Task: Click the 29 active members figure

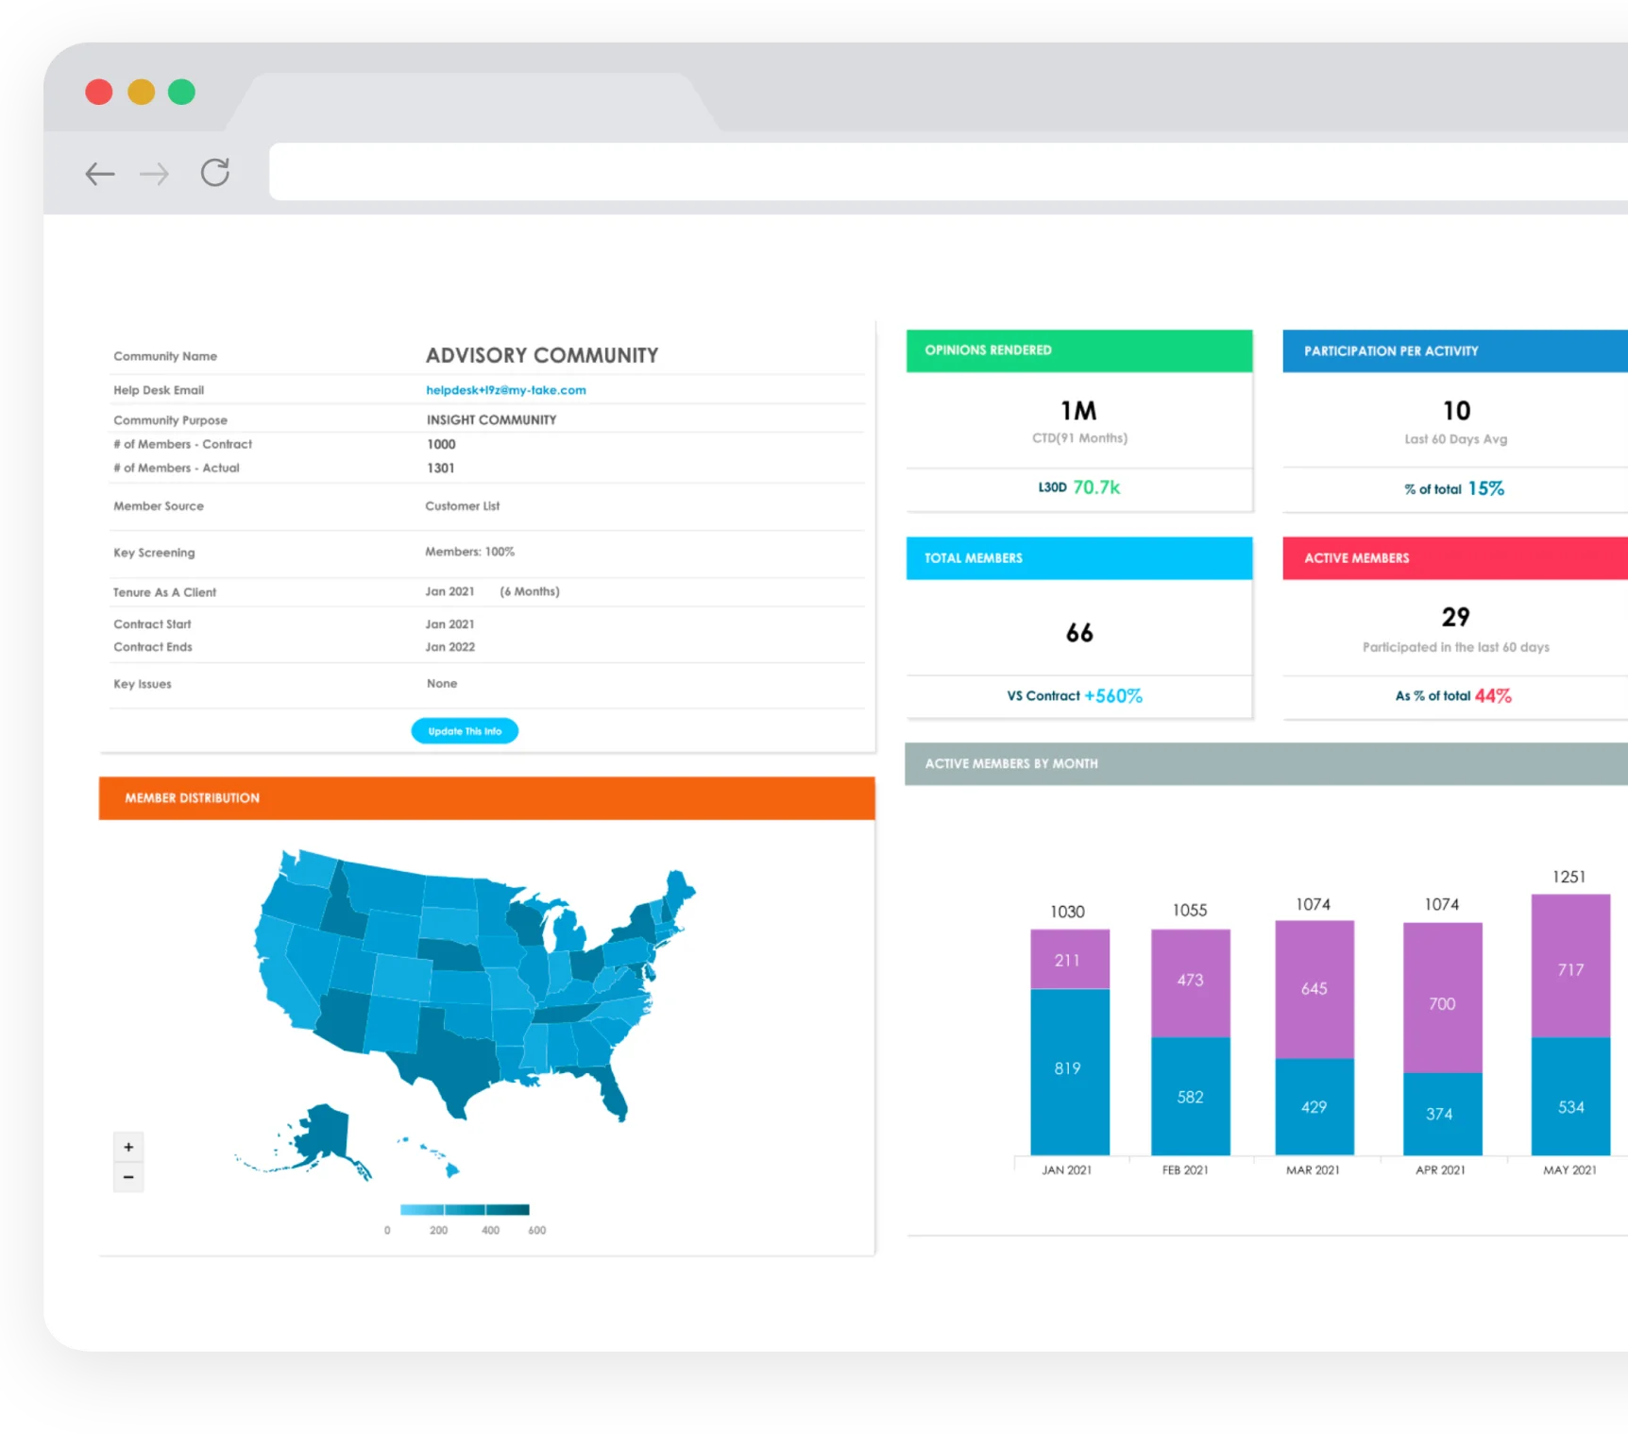Action: pyautogui.click(x=1455, y=617)
